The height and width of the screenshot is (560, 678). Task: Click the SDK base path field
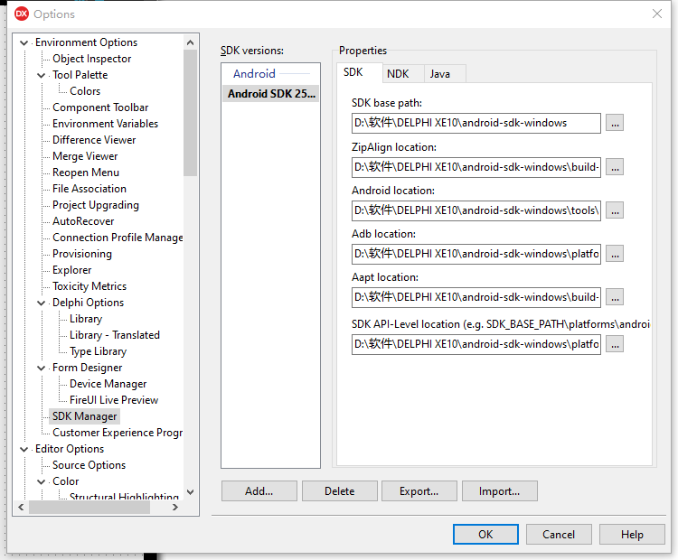coord(476,123)
